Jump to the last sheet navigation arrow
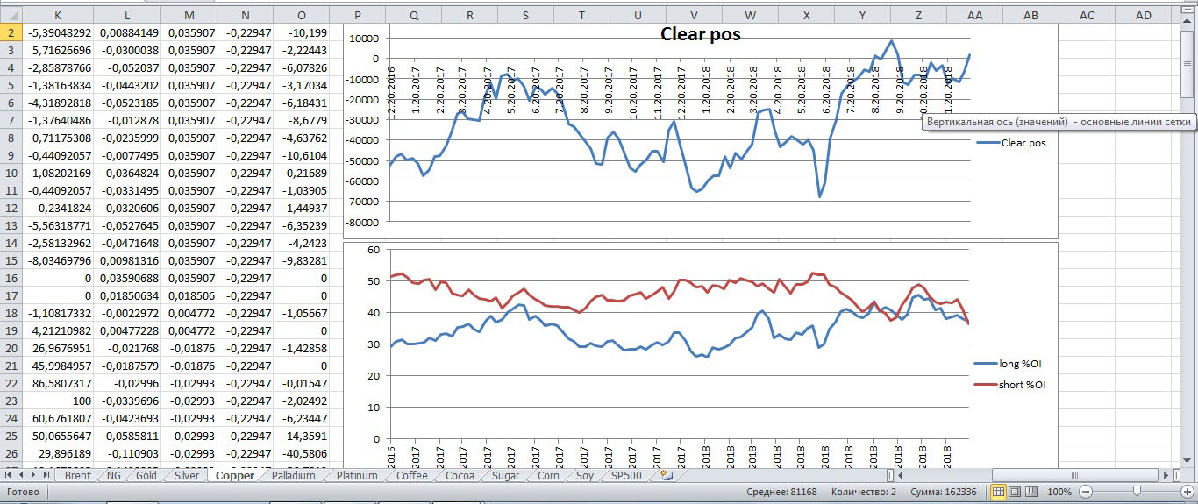The image size is (1198, 504). (x=46, y=476)
